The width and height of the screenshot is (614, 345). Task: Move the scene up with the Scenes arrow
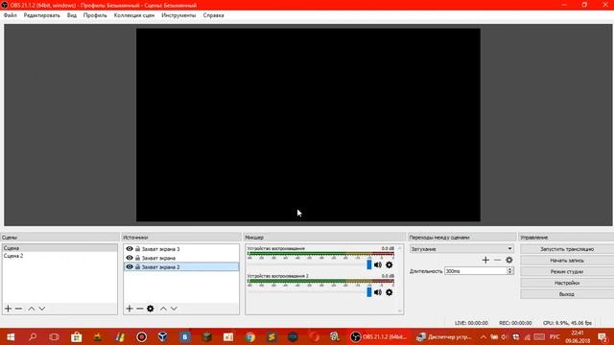click(x=32, y=309)
